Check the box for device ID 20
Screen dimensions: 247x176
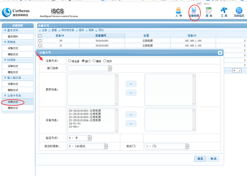click(x=40, y=41)
